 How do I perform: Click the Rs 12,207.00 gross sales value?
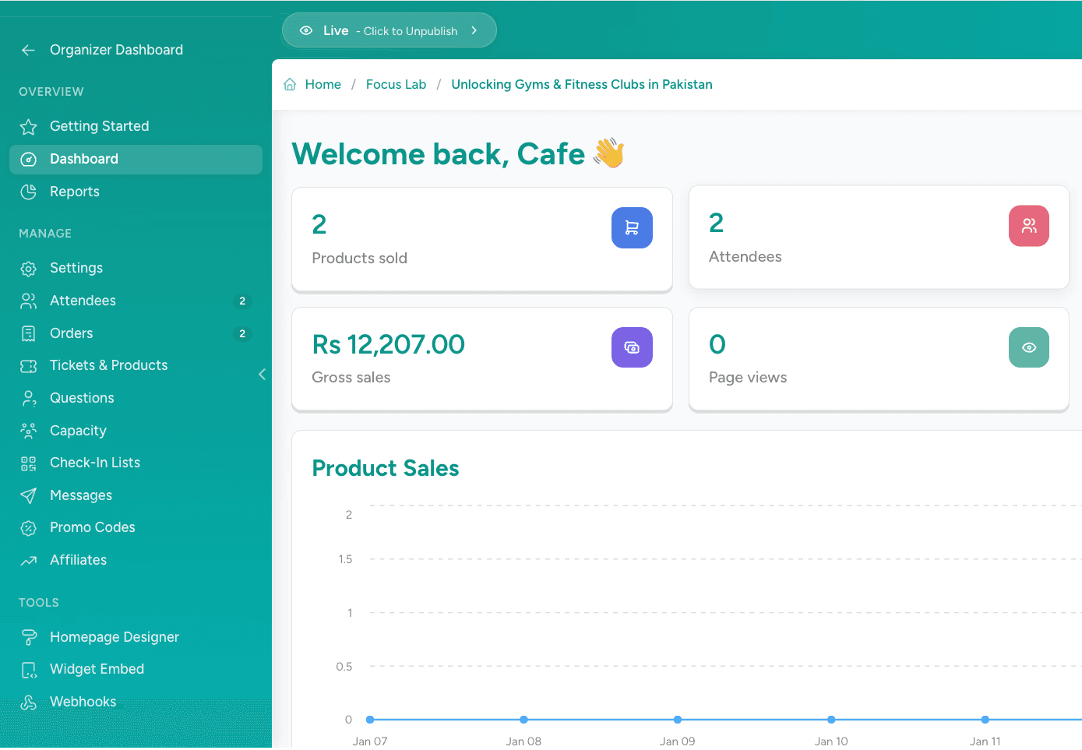pos(388,344)
